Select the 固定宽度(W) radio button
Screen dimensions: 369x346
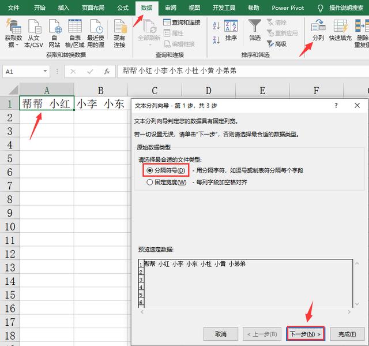click(x=150, y=182)
